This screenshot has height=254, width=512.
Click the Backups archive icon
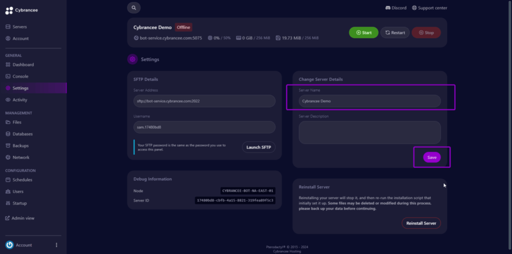(x=8, y=145)
